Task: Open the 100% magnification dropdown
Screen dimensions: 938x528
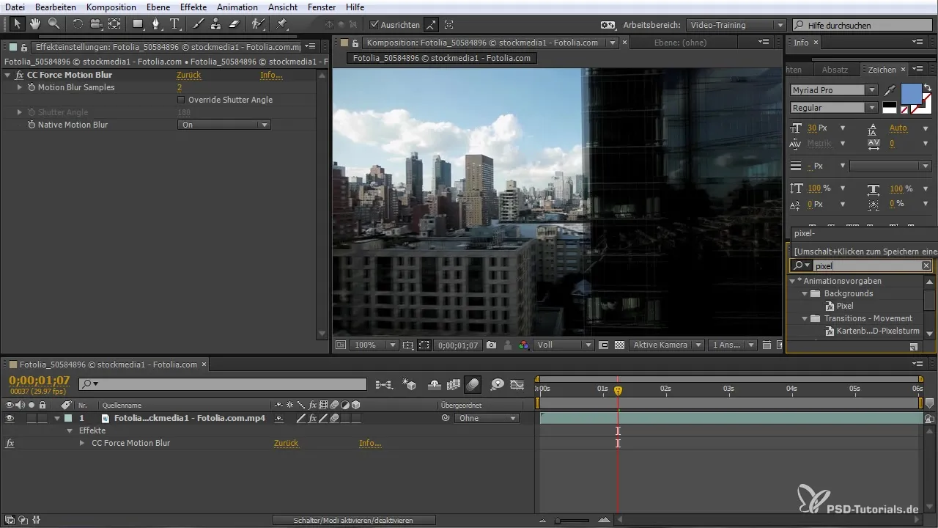Action: (374, 345)
